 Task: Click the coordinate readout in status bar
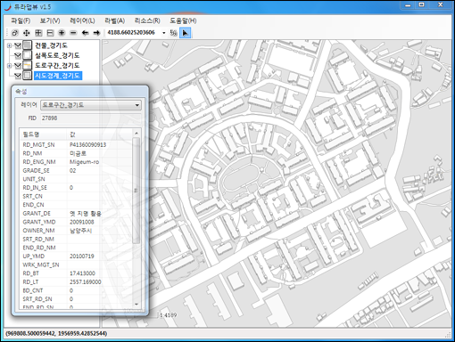click(56, 333)
